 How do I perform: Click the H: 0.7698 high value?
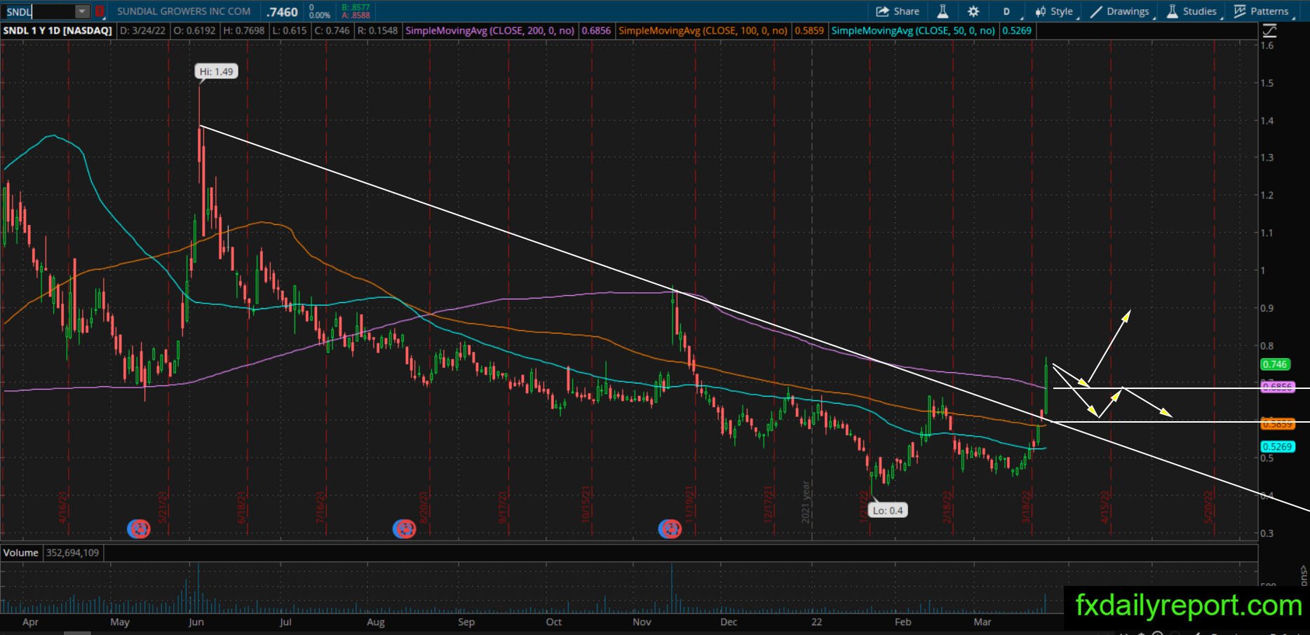244,31
